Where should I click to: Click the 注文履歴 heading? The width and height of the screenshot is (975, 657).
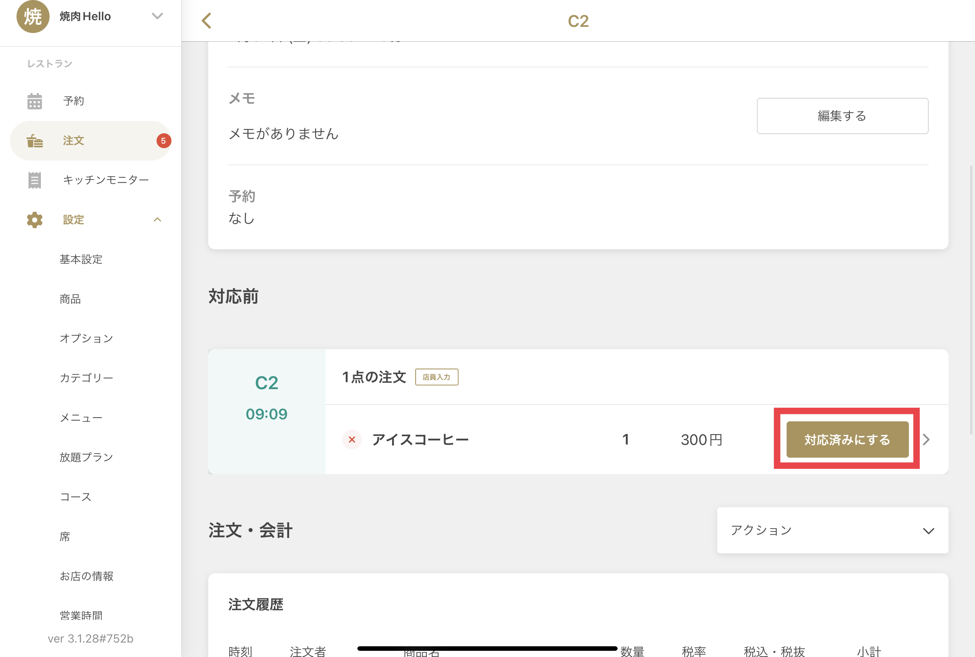pos(255,605)
